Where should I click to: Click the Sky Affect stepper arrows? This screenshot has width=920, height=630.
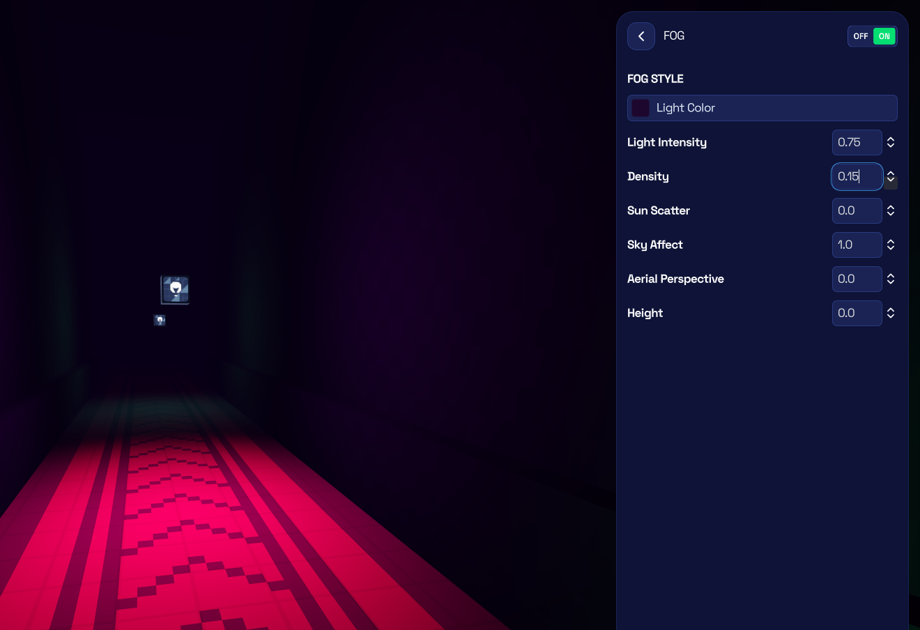pos(891,245)
